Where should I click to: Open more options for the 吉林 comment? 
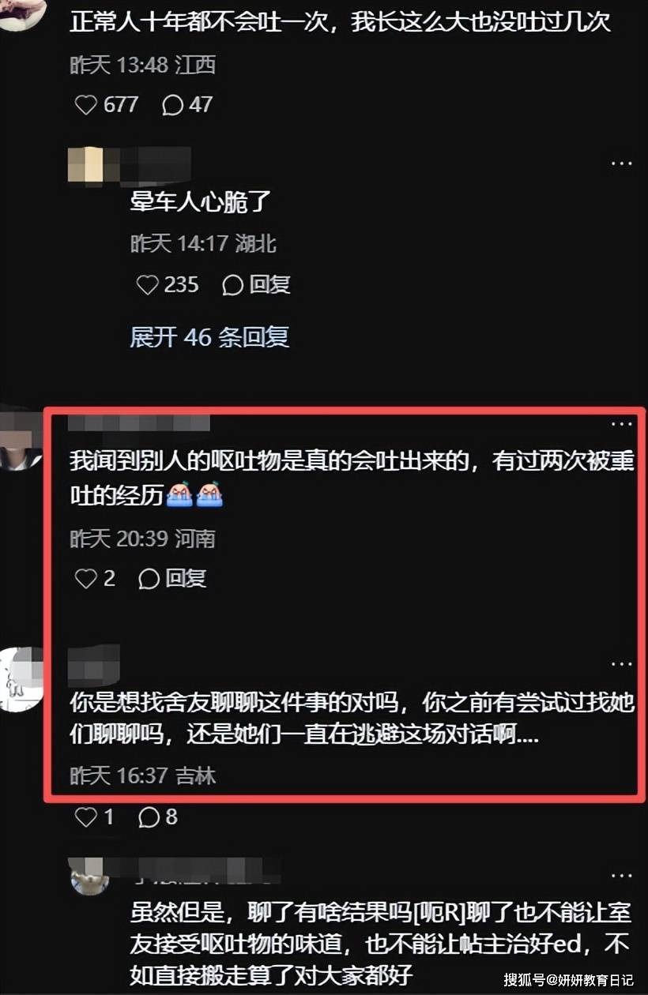(x=622, y=663)
